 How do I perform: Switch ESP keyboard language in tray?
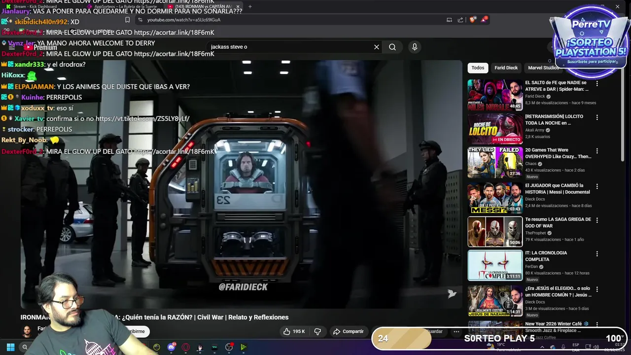[576, 347]
